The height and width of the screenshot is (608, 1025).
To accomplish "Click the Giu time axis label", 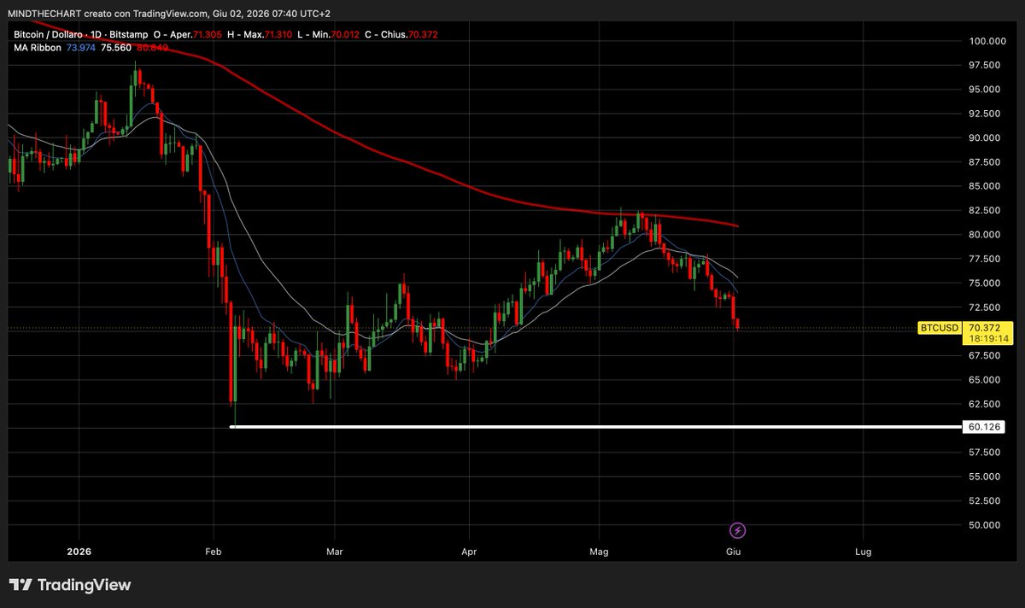I will coord(733,552).
